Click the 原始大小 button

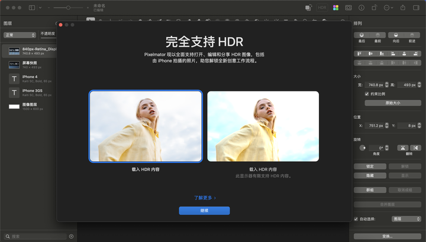393,103
